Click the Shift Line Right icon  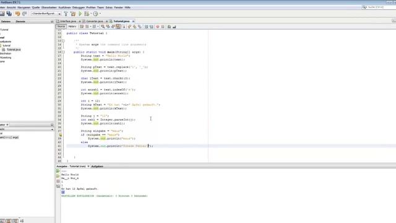tap(151, 27)
